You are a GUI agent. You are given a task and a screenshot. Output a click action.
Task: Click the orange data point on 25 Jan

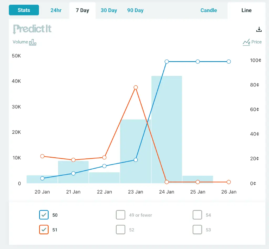pyautogui.click(x=198, y=182)
